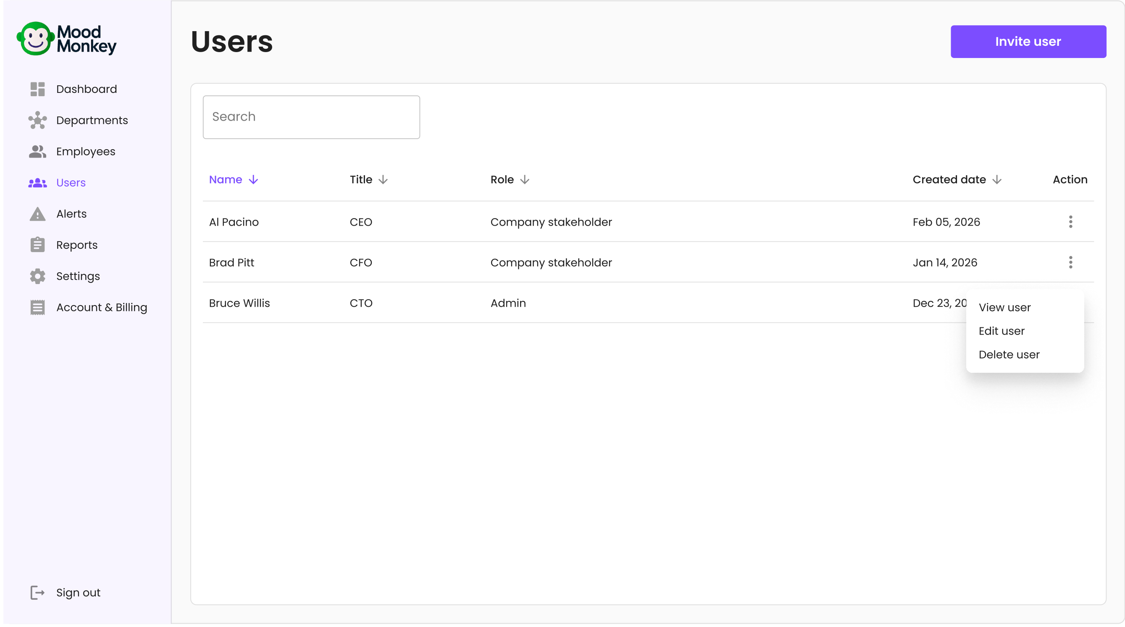Select Users in the sidebar
The height and width of the screenshot is (627, 1125).
point(71,183)
